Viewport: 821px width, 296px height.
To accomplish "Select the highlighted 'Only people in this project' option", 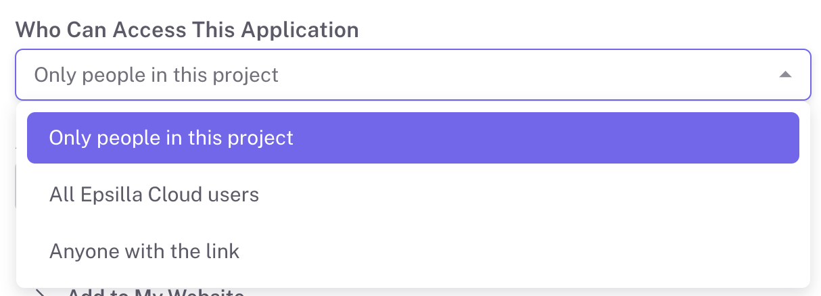I will point(413,138).
